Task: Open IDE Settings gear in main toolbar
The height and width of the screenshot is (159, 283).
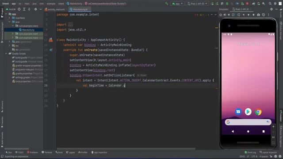Action: tap(275, 4)
